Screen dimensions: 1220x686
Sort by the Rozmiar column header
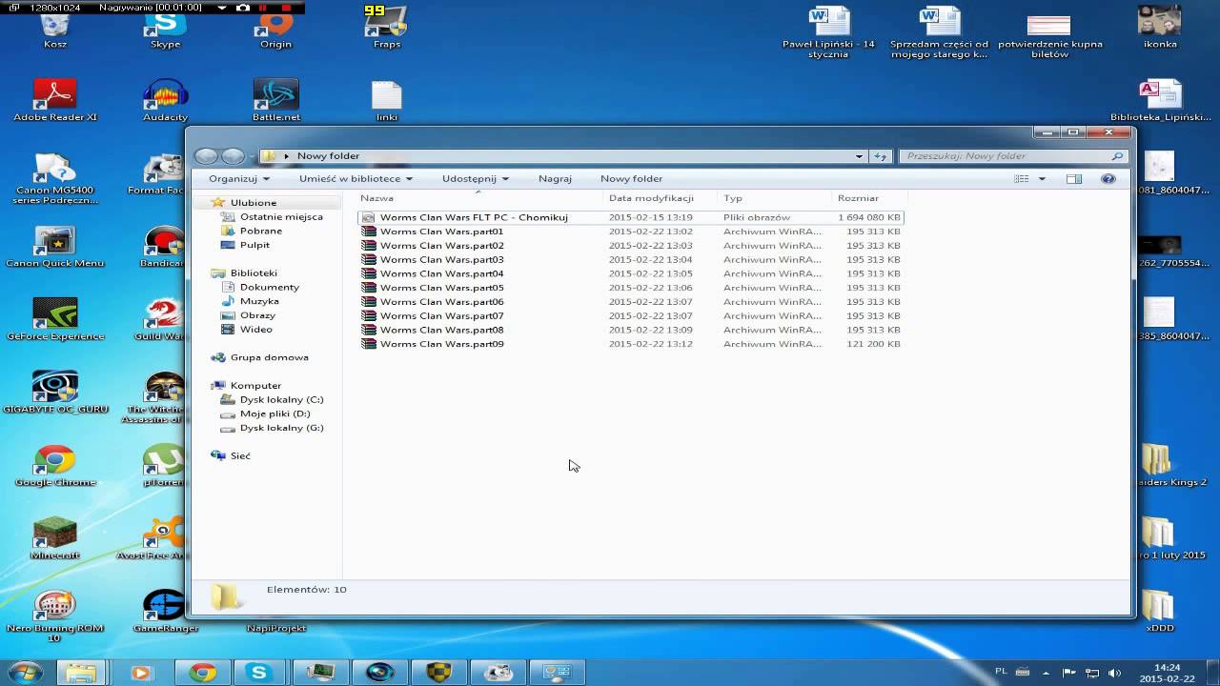869,198
